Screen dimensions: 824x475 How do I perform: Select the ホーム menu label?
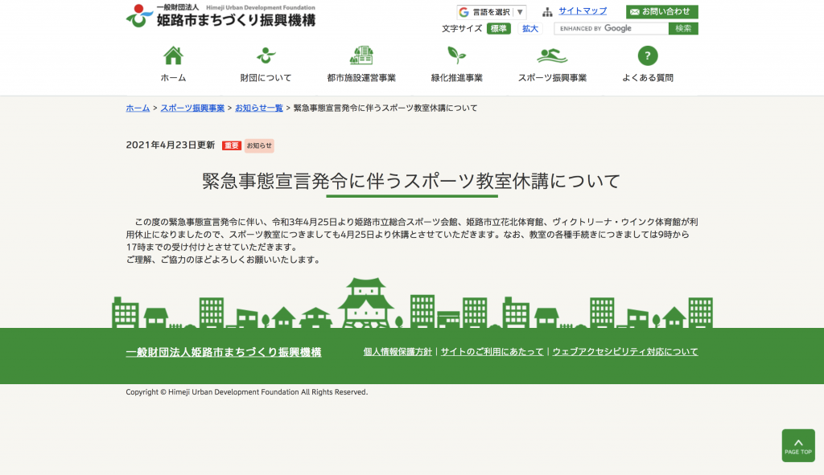coord(173,78)
